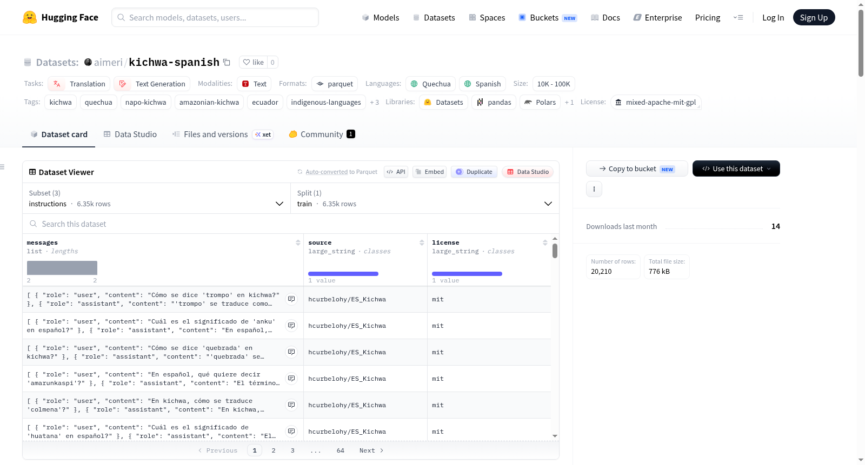This screenshot has width=865, height=465.
Task: Click the license column value bar
Action: 467,274
